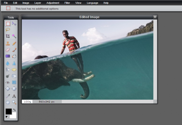The height and width of the screenshot is (125, 182).
Task: Select the Type text tool
Action: 14,96
